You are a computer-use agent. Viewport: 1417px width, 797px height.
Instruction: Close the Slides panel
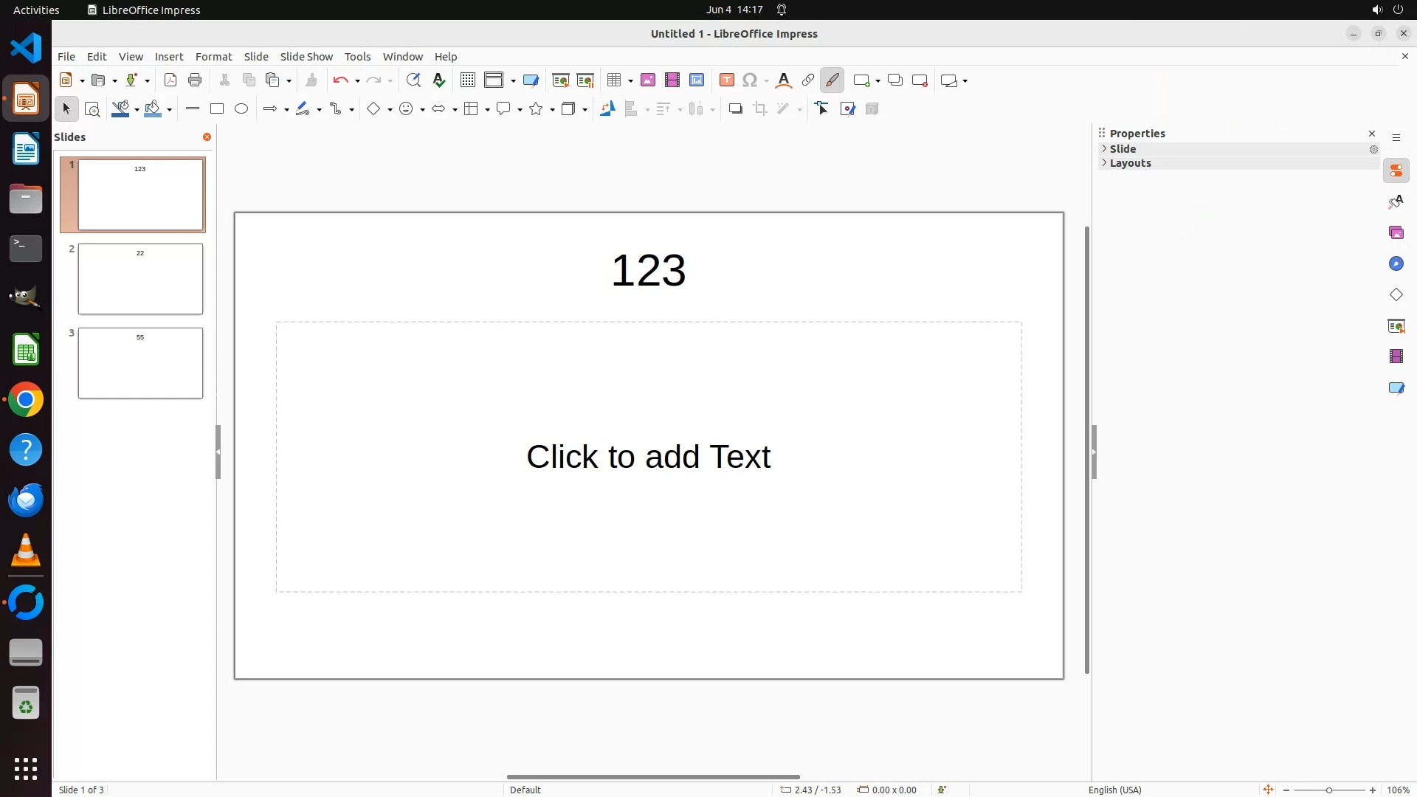tap(207, 137)
